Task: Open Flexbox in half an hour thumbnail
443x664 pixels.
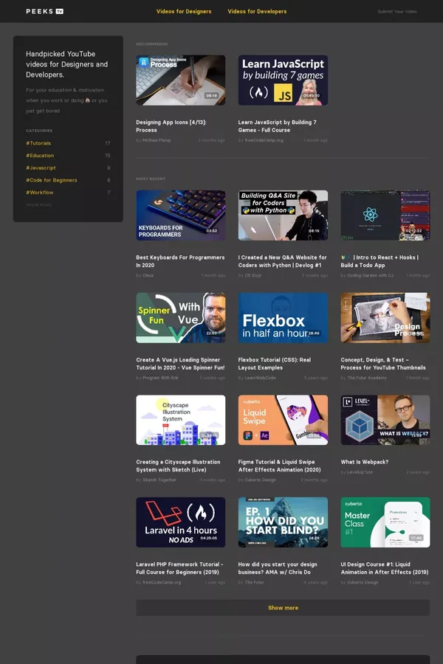Action: [x=283, y=317]
